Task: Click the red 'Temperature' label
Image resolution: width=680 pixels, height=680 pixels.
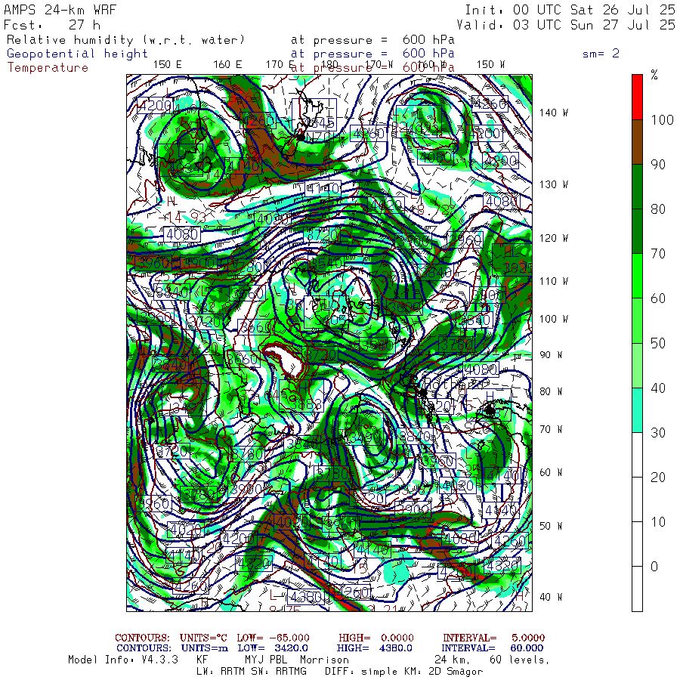Action: click(48, 68)
